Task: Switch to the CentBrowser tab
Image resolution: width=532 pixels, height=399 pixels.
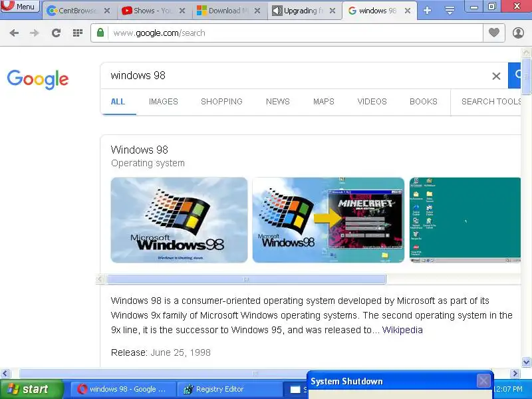Action: 78,11
